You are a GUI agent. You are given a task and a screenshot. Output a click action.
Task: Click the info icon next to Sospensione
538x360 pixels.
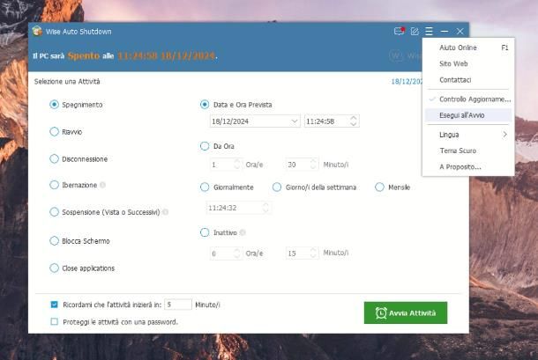coord(166,212)
